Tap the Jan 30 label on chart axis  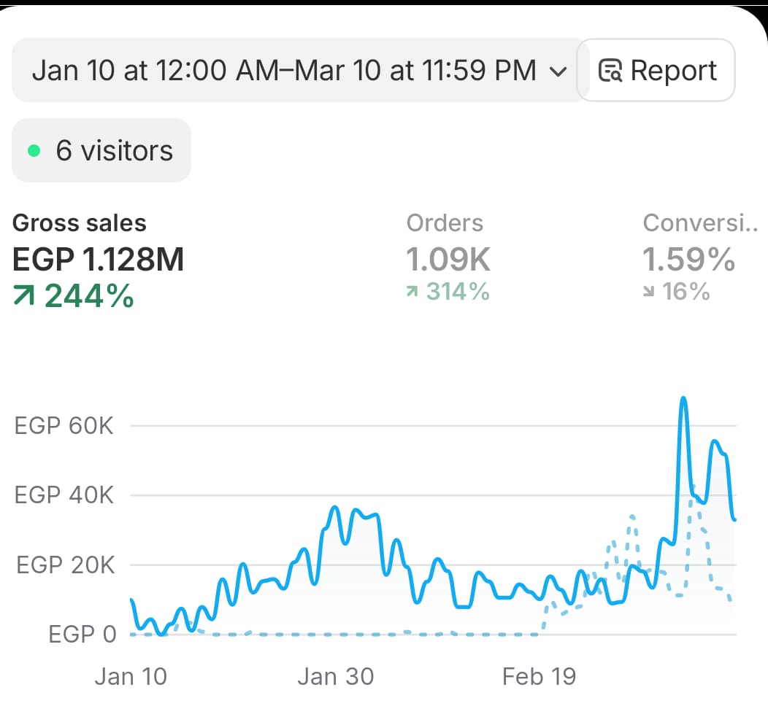pos(335,676)
